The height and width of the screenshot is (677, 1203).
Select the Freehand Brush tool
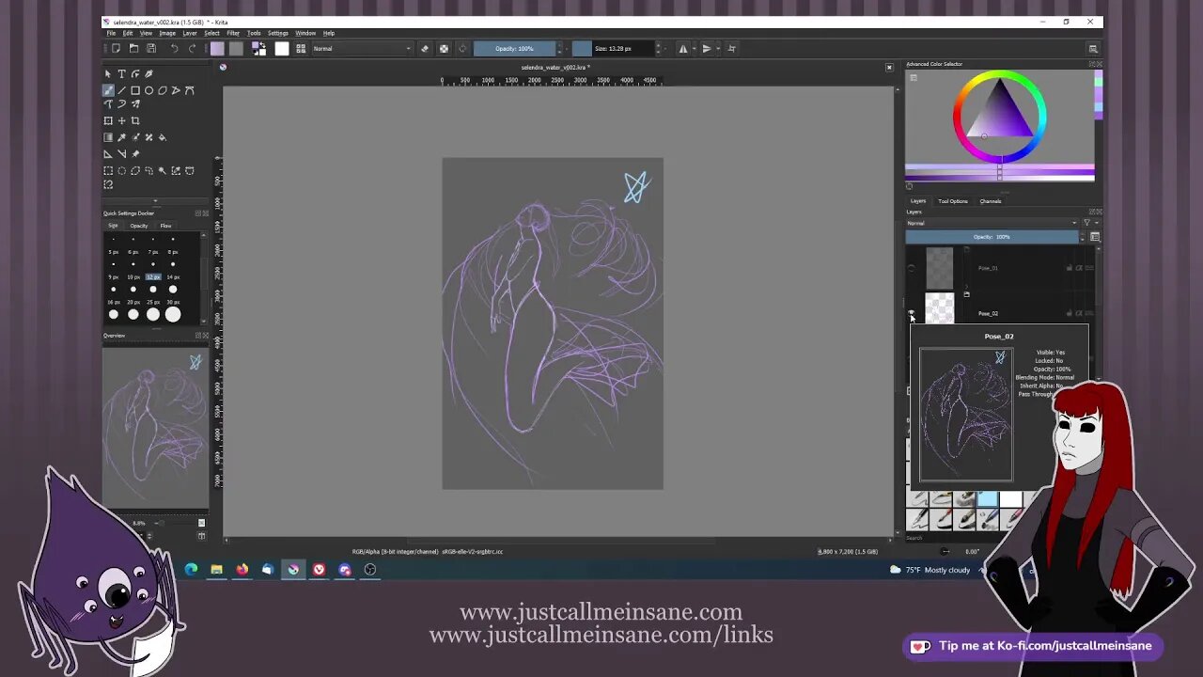(x=108, y=90)
